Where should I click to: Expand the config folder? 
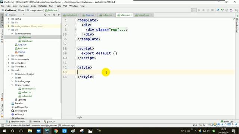(9, 19)
